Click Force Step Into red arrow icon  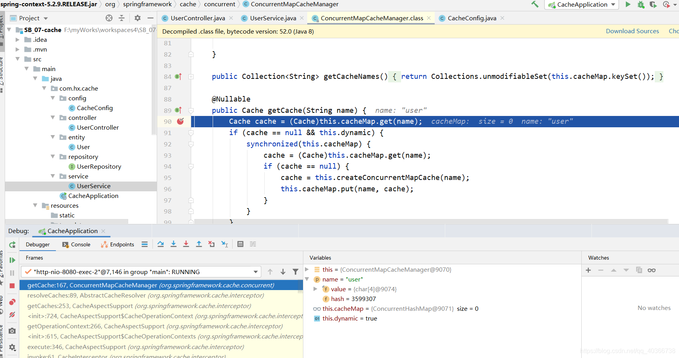point(186,244)
